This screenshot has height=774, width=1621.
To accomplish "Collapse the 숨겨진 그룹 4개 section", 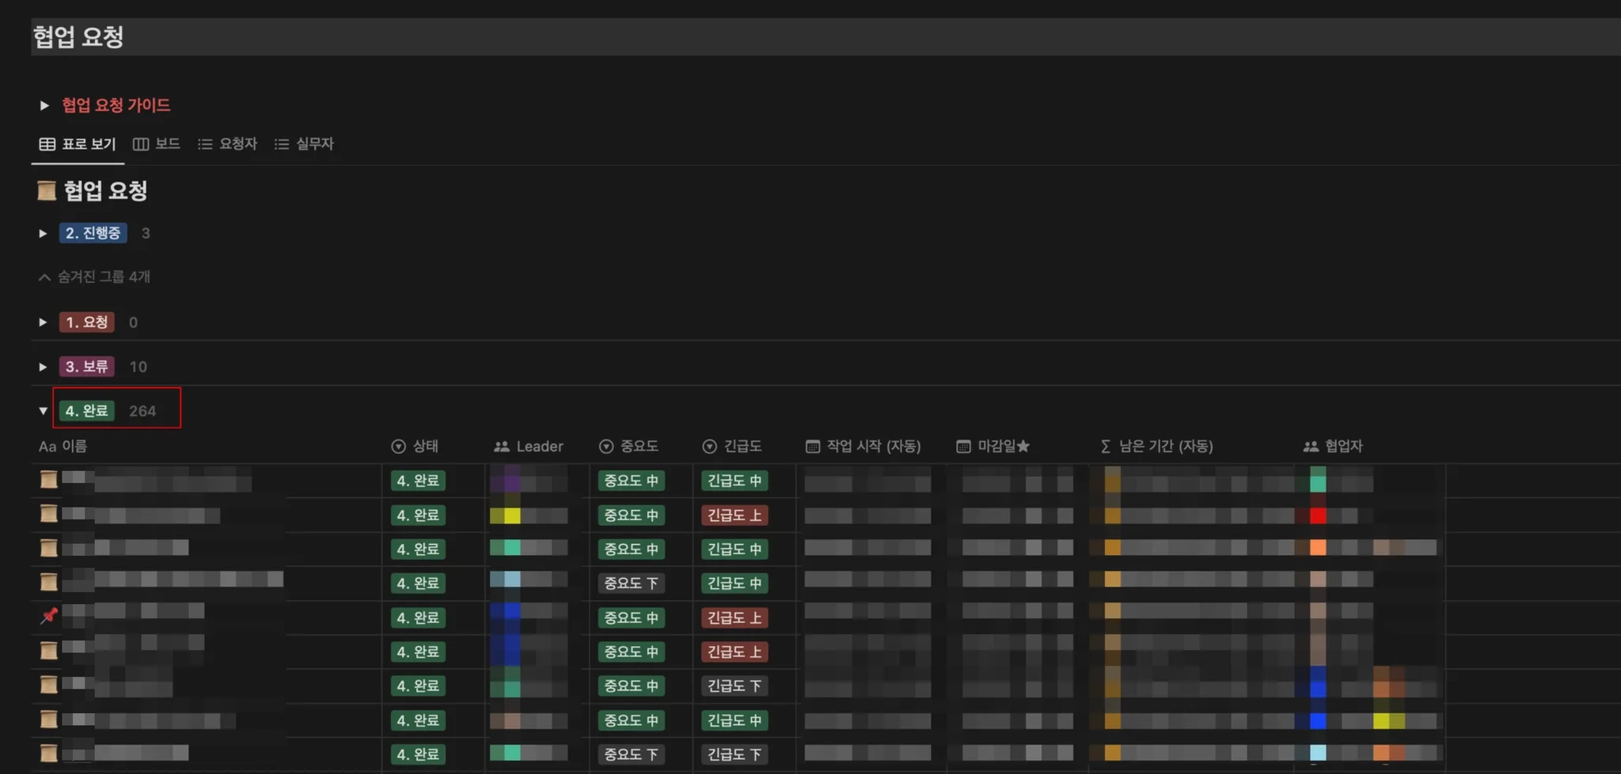I will pyautogui.click(x=94, y=277).
